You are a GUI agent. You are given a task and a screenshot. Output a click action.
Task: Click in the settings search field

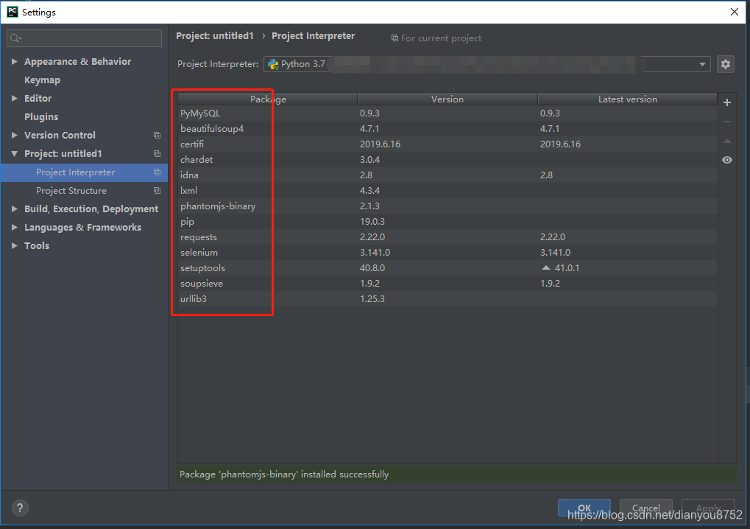coord(84,38)
